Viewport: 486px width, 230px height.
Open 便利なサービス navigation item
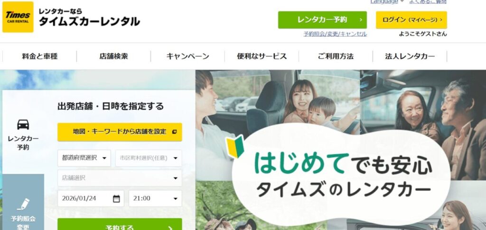[x=262, y=56]
